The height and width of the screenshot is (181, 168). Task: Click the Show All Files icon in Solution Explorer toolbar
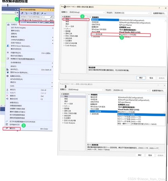tap(38, 13)
